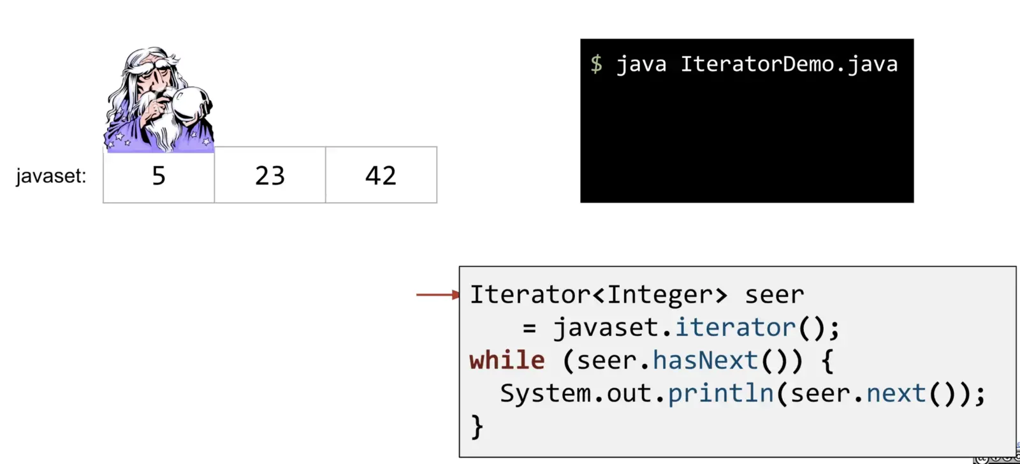Image resolution: width=1020 pixels, height=464 pixels.
Task: Click the javaset: label
Action: [x=51, y=176]
